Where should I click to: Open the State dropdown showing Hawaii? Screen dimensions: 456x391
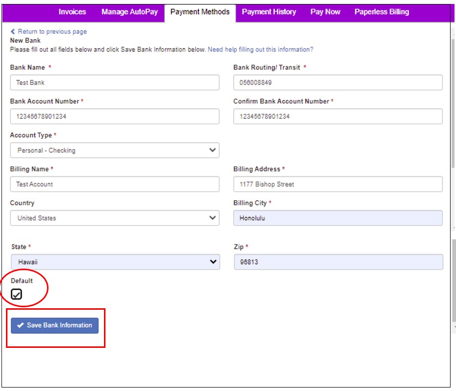pyautogui.click(x=115, y=262)
